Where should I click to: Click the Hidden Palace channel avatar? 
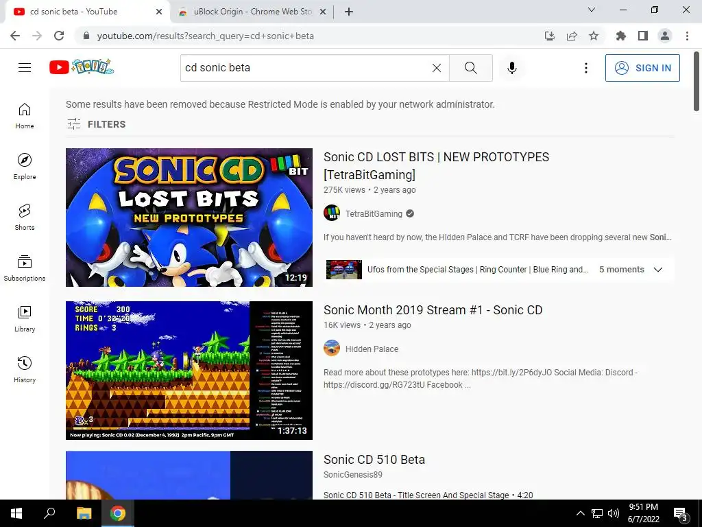(x=332, y=348)
